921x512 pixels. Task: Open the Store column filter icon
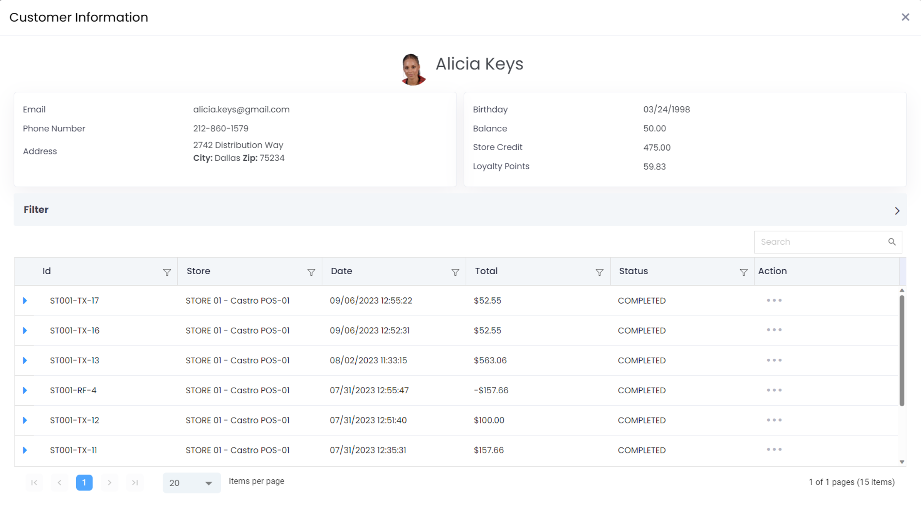point(311,272)
